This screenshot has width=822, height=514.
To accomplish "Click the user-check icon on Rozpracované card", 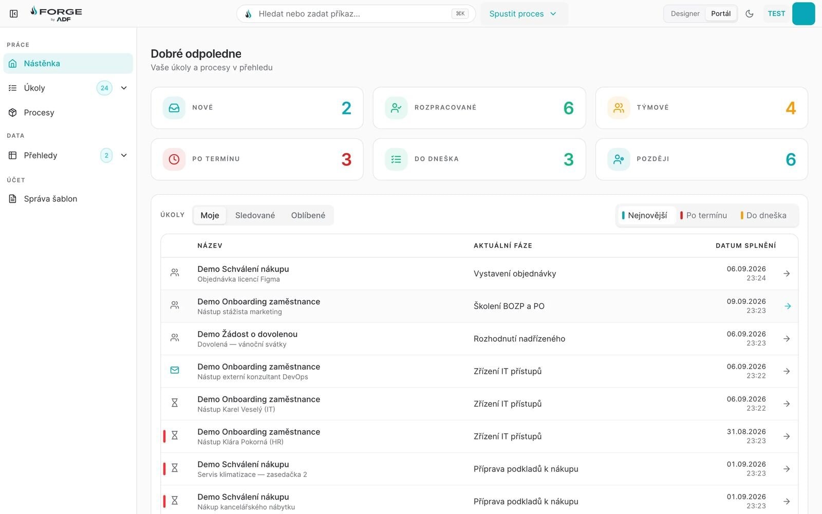I will [x=396, y=108].
